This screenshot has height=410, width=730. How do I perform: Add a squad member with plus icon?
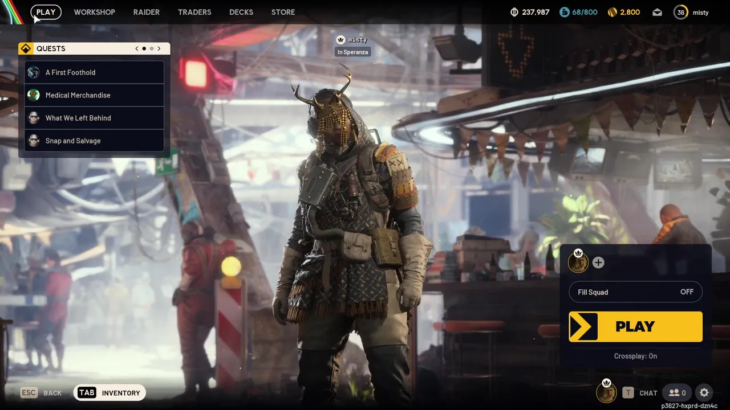click(x=598, y=263)
